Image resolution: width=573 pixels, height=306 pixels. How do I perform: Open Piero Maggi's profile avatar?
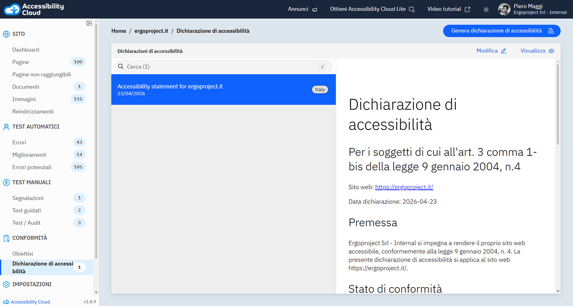pyautogui.click(x=504, y=9)
